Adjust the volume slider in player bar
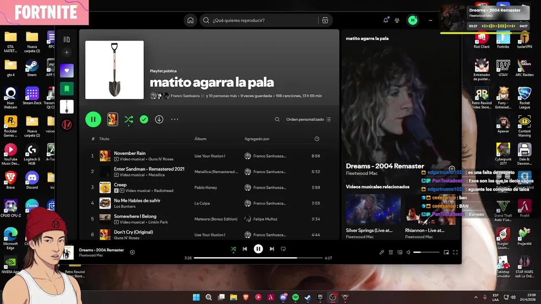Screen dimensions: 541x304 [426, 252]
